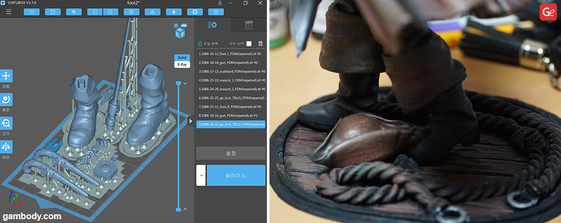Viewport: 561px width, 223px height.
Task: Click the chevron above layer slider
Action: 185,83
